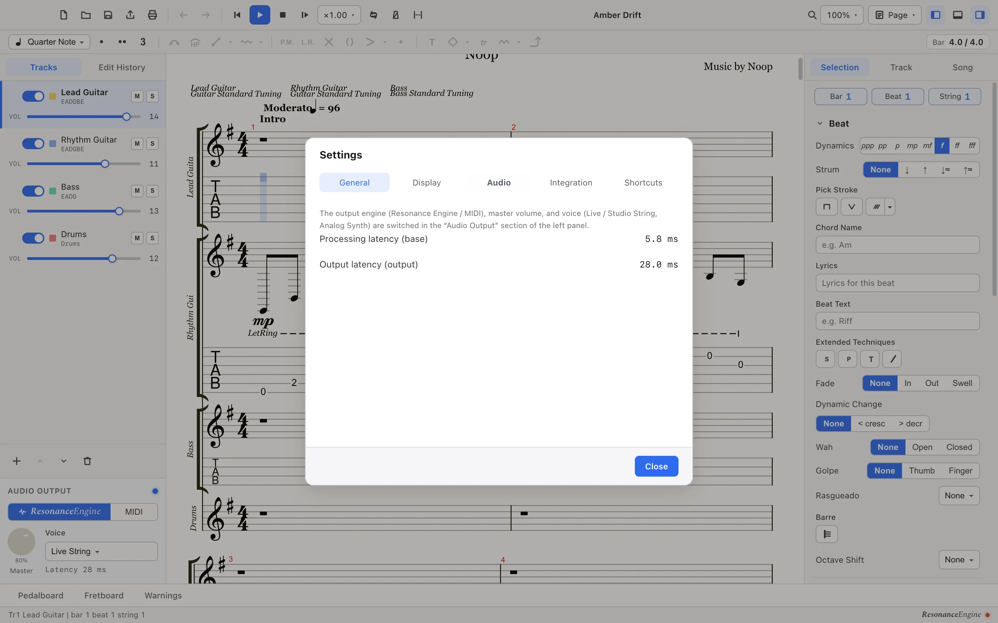Click the add track plus icon
Viewport: 998px width, 623px height.
(17, 461)
